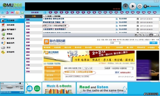Screen dimensions: 160x96
Task: Open the 股市新聞 tab on the orange nav bar
Action: 47,47
